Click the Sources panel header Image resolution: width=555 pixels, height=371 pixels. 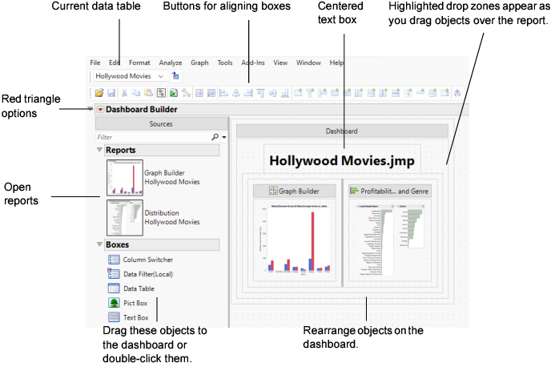(x=161, y=124)
